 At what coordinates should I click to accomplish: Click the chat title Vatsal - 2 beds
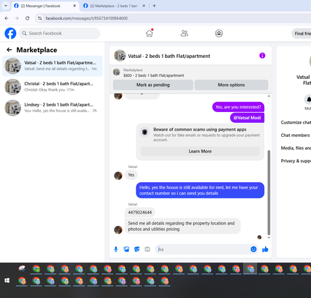(169, 56)
